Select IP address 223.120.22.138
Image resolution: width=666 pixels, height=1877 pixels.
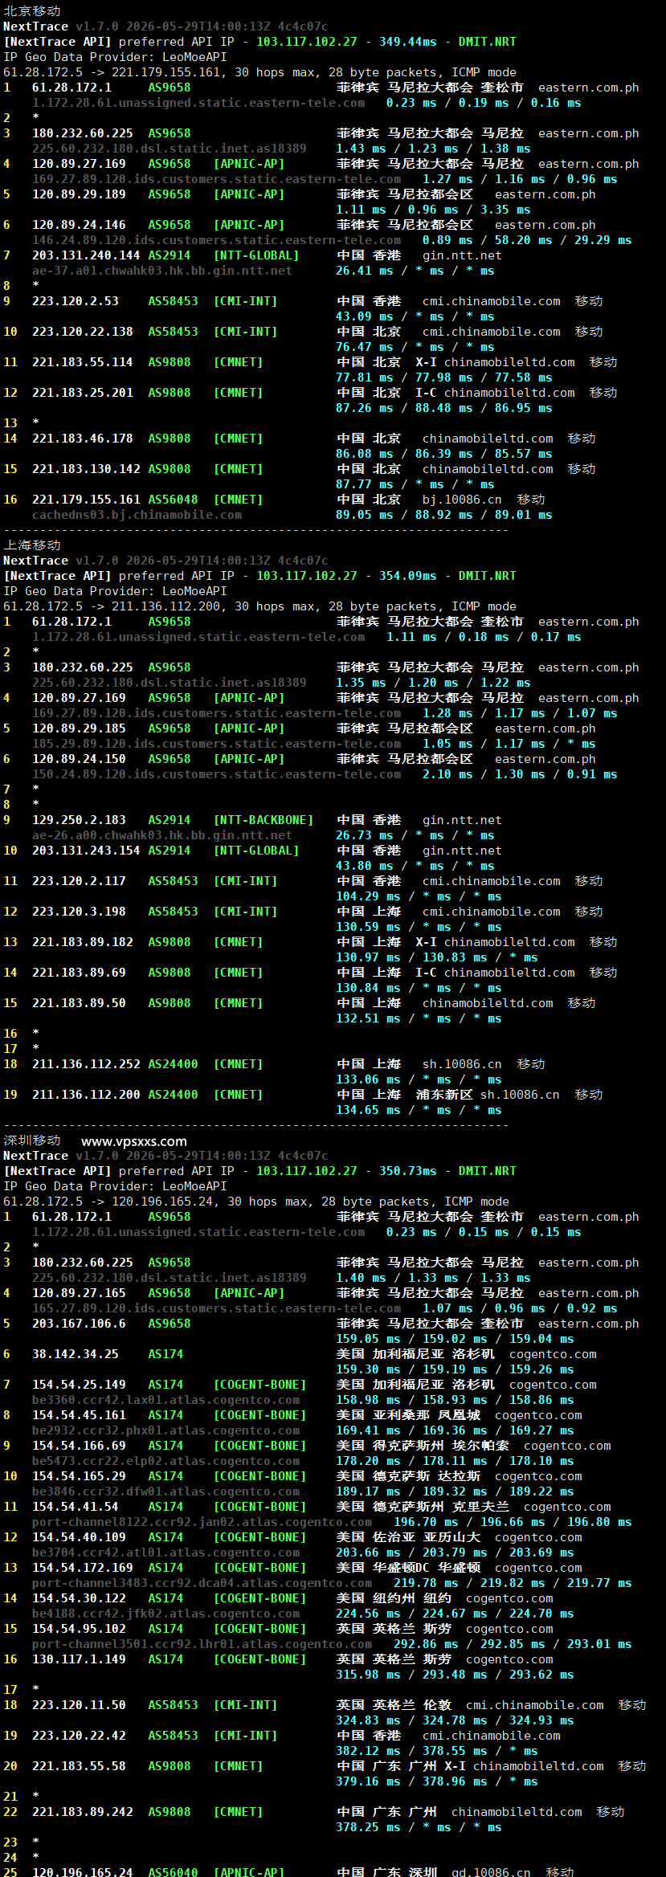pyautogui.click(x=83, y=332)
